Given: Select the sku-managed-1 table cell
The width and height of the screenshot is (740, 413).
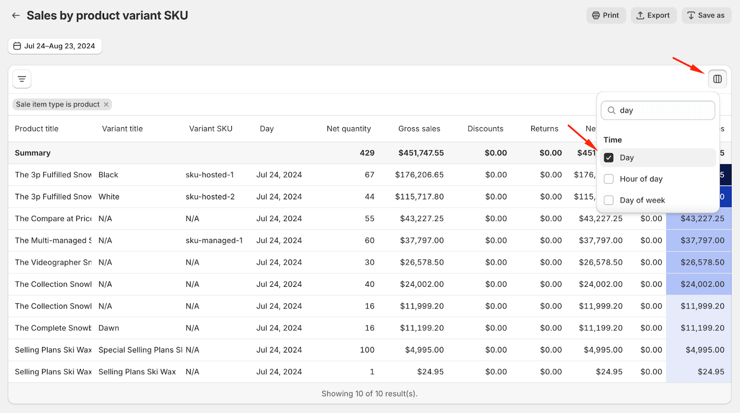Looking at the screenshot, I should 214,240.
